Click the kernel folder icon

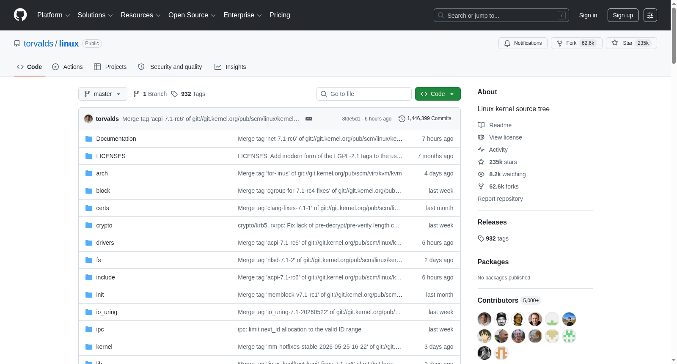(89, 347)
